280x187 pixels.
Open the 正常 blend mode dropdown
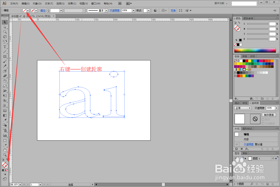tap(243, 108)
